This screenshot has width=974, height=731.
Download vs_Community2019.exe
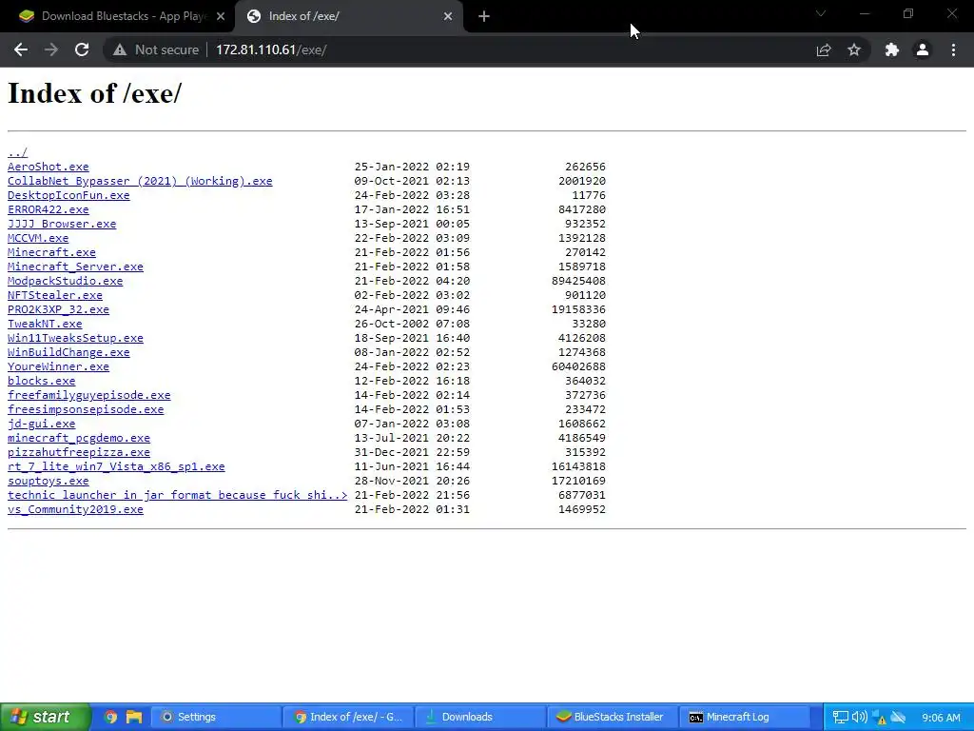75,510
